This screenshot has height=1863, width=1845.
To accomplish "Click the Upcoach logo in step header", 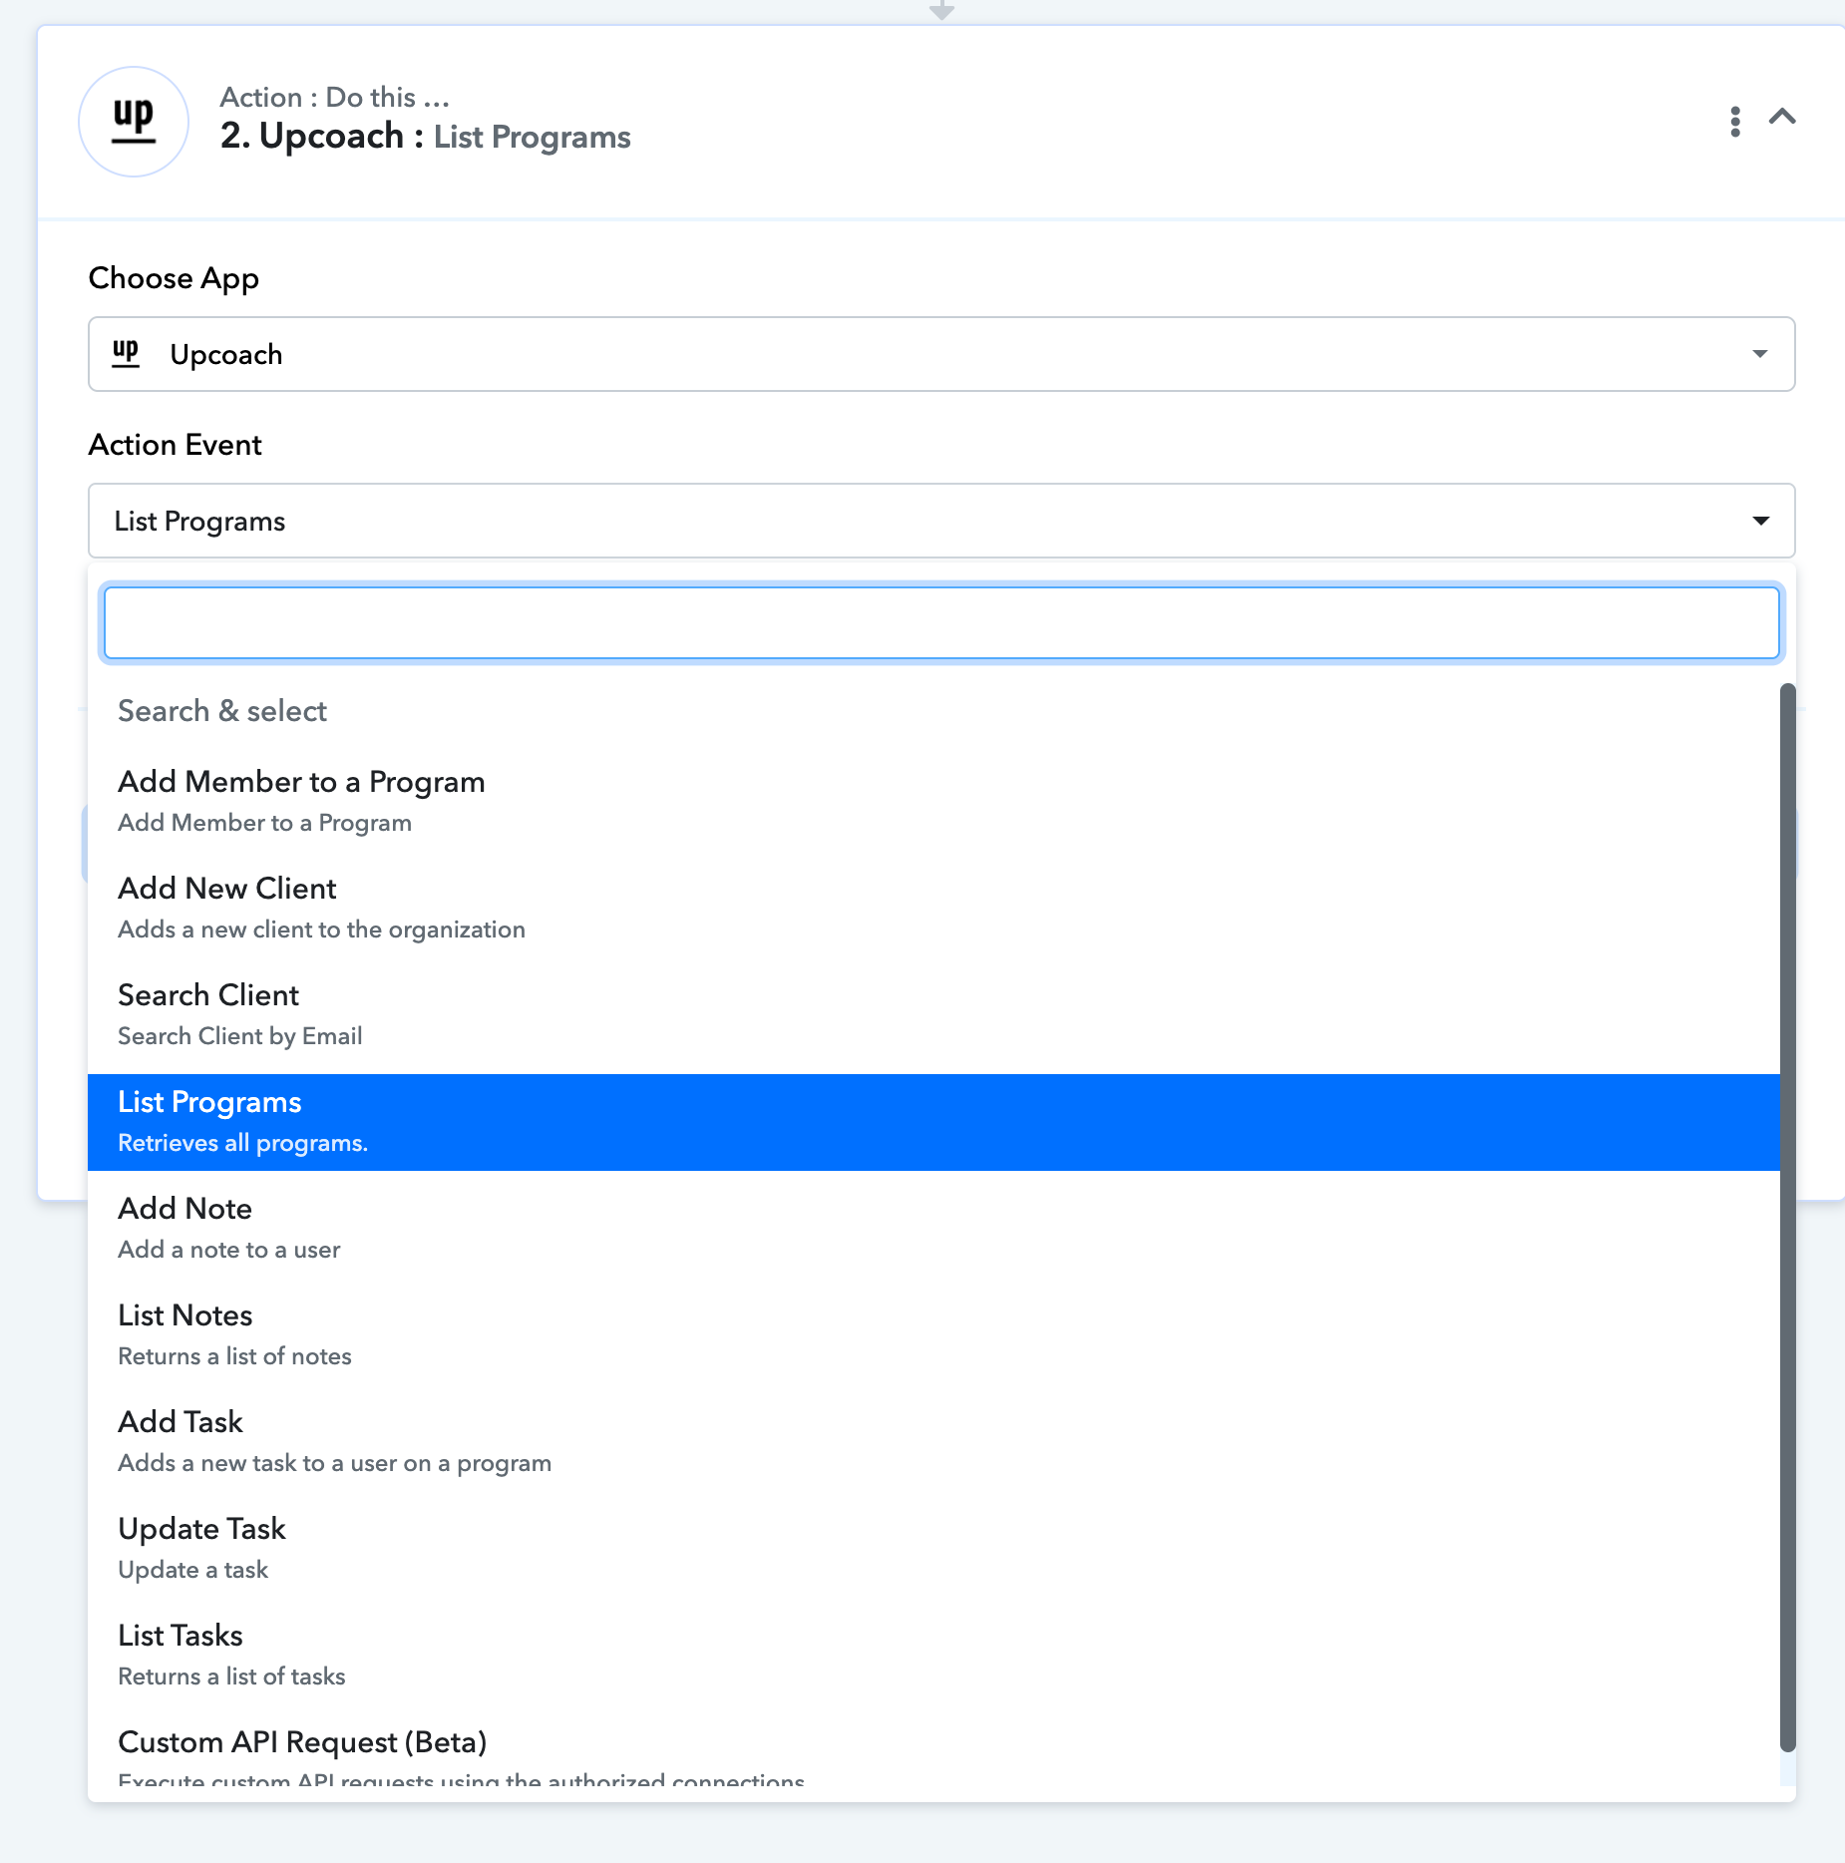I will [x=134, y=122].
